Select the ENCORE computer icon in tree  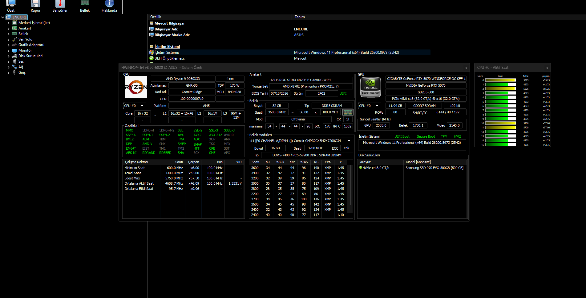[x=9, y=17]
